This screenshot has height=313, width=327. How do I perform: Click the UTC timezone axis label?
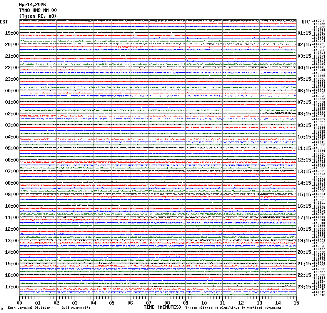pyautogui.click(x=305, y=22)
